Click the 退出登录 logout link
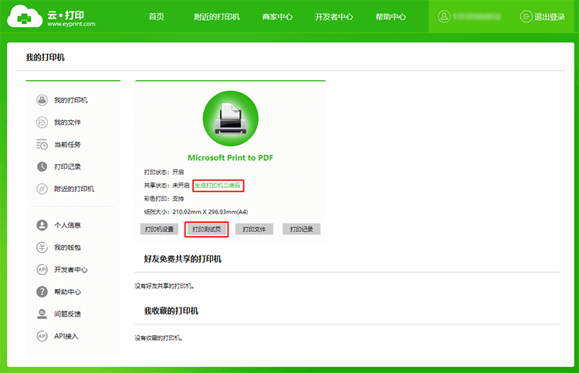Image resolution: width=579 pixels, height=373 pixels. [550, 17]
